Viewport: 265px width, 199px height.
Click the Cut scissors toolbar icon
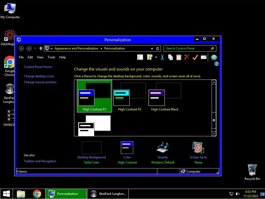coord(162,57)
